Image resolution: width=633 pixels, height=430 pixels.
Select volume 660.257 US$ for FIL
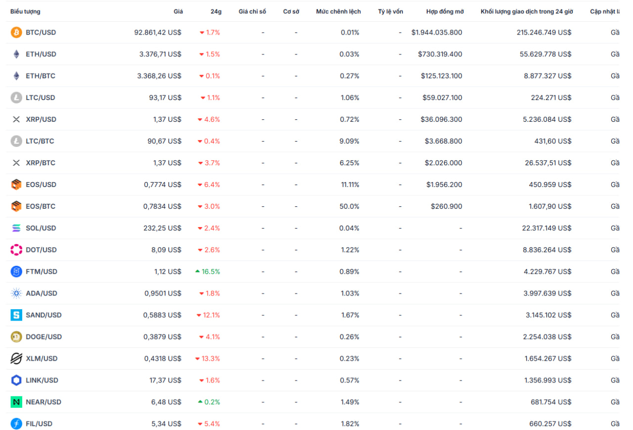(550, 424)
